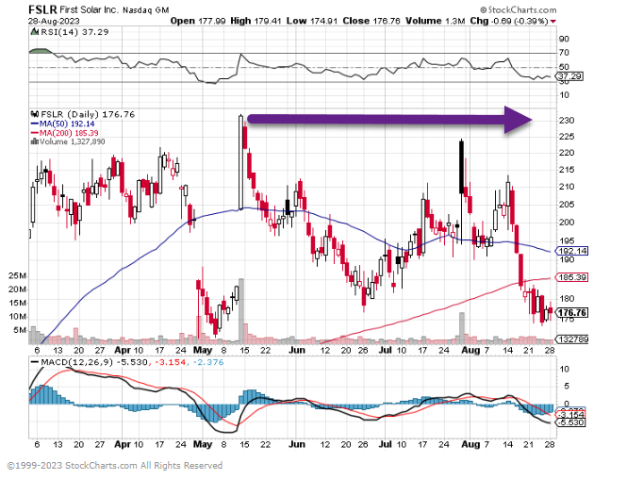
Task: Click the -5.530 MACD tag on the right axis
Action: 570,422
